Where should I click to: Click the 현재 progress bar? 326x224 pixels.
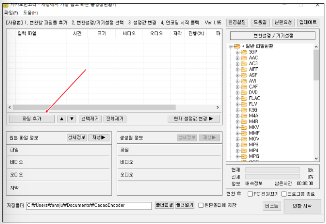pos(272,170)
